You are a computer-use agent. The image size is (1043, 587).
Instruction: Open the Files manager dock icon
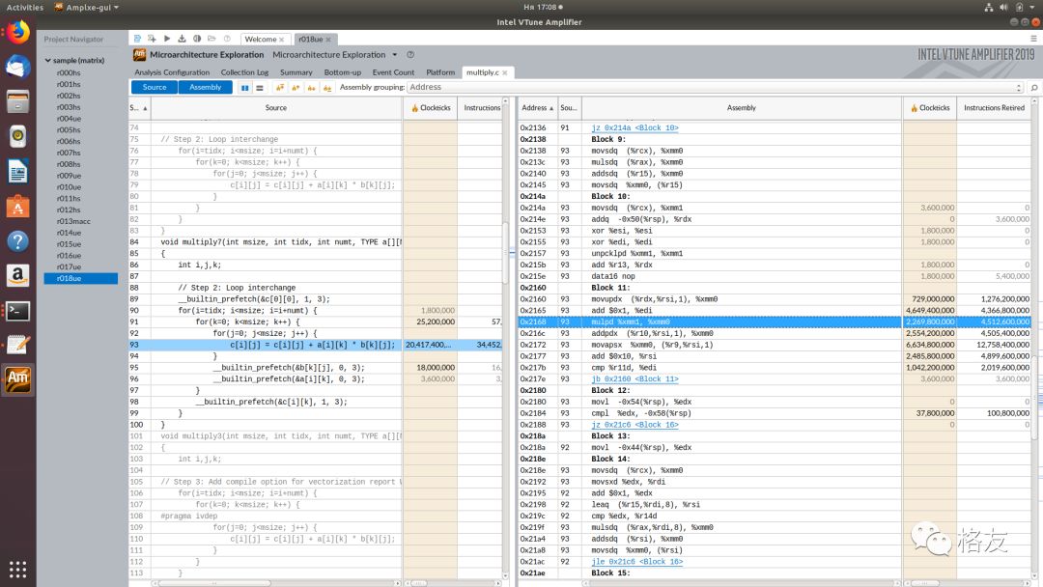18,101
